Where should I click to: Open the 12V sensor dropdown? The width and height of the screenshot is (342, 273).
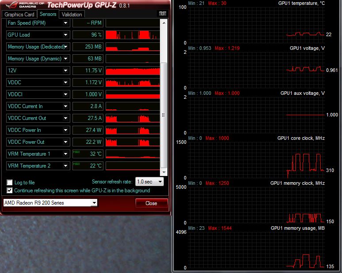click(65, 71)
